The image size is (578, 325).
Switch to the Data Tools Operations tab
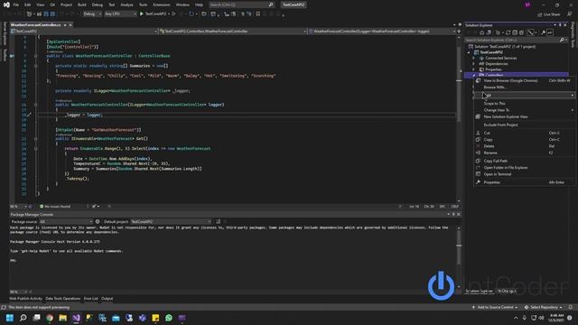click(x=63, y=299)
